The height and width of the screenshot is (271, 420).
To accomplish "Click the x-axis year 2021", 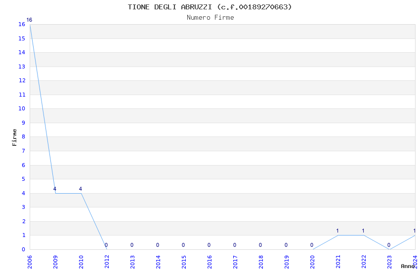I will point(338,262).
